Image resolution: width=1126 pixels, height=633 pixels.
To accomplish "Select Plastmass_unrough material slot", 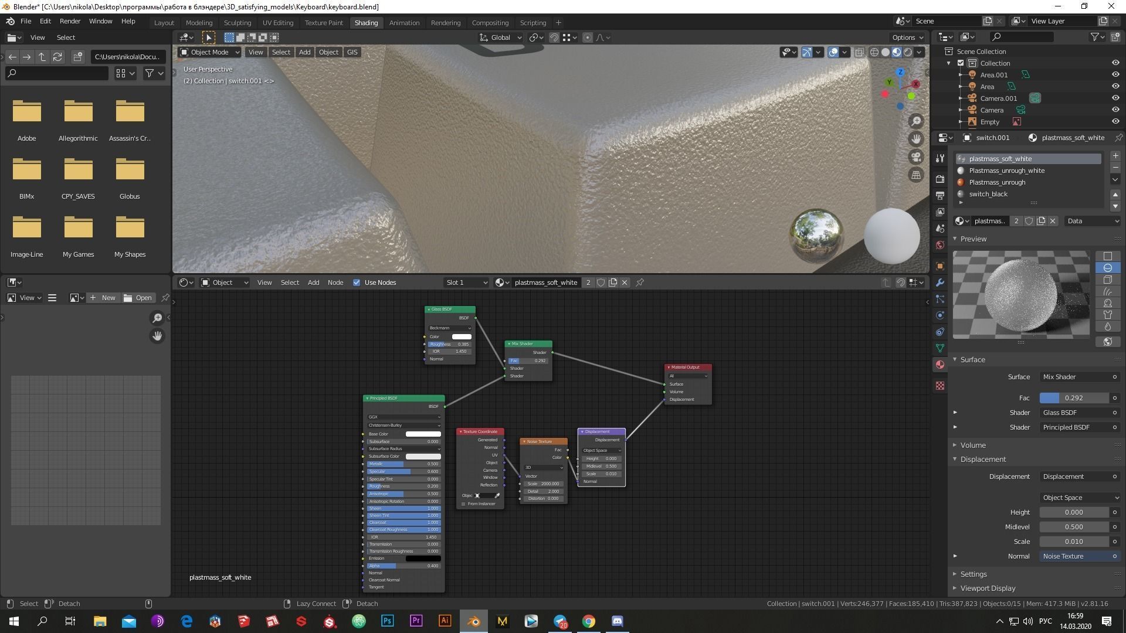I will [x=997, y=182].
